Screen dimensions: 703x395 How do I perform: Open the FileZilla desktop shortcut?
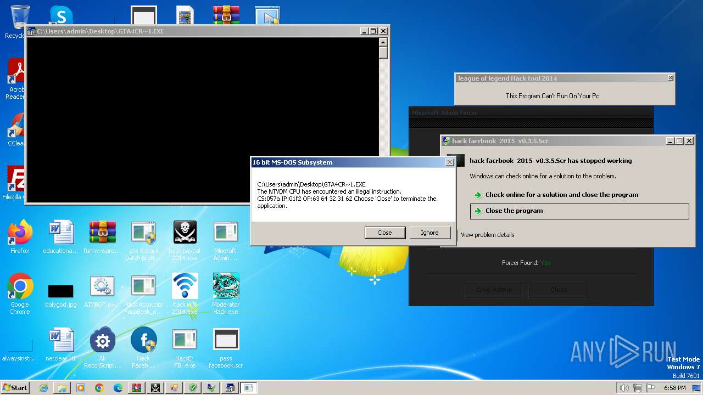pos(14,183)
